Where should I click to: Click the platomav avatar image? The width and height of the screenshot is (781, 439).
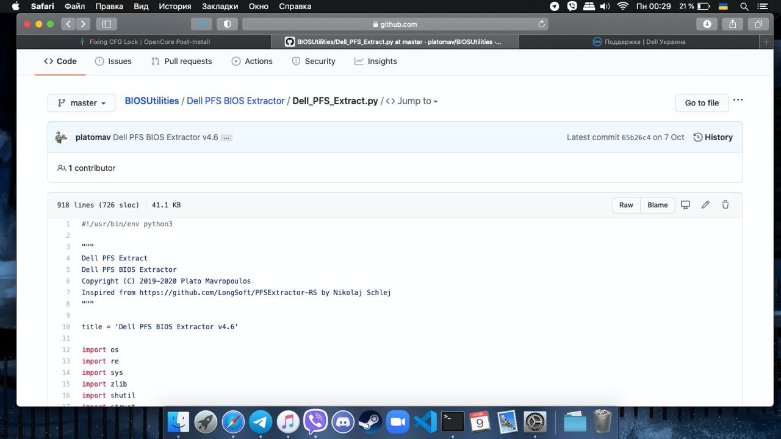[x=61, y=137]
